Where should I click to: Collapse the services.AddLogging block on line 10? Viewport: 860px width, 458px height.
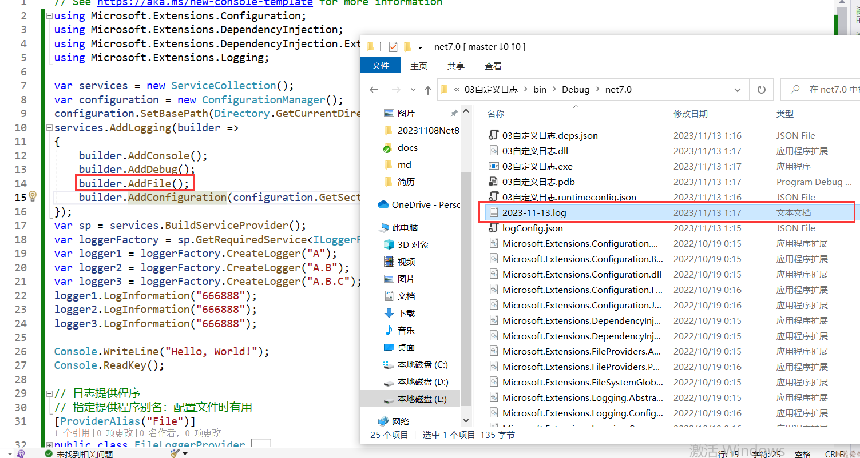click(x=49, y=127)
